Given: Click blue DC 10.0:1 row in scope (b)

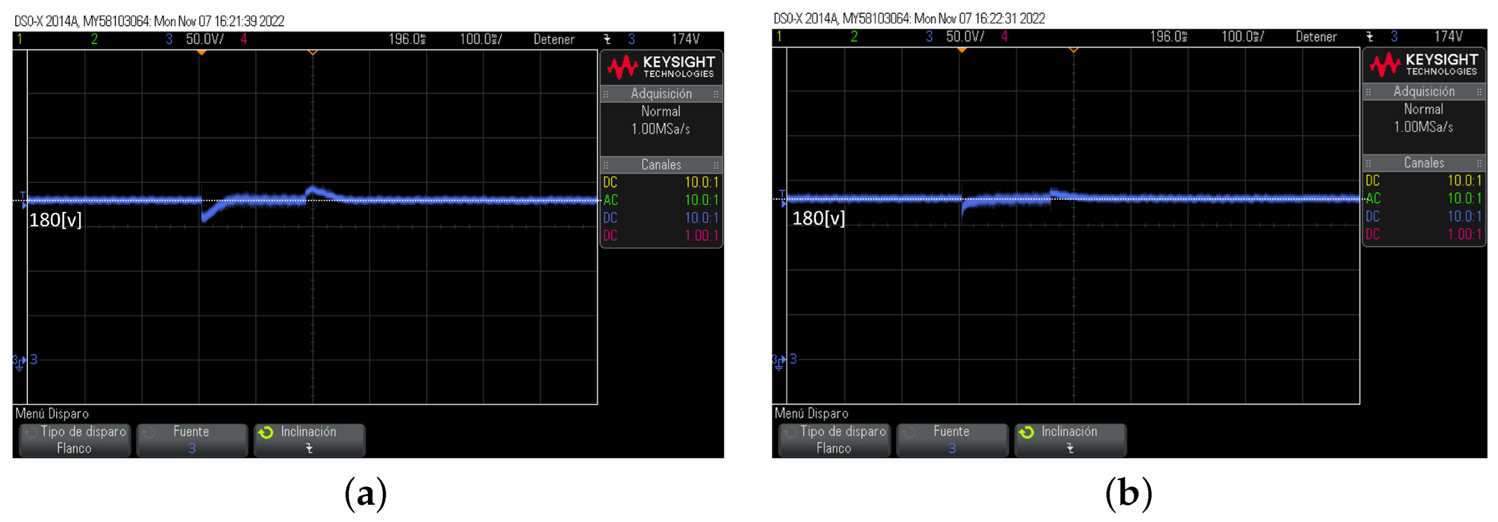Looking at the screenshot, I should 1424,216.
